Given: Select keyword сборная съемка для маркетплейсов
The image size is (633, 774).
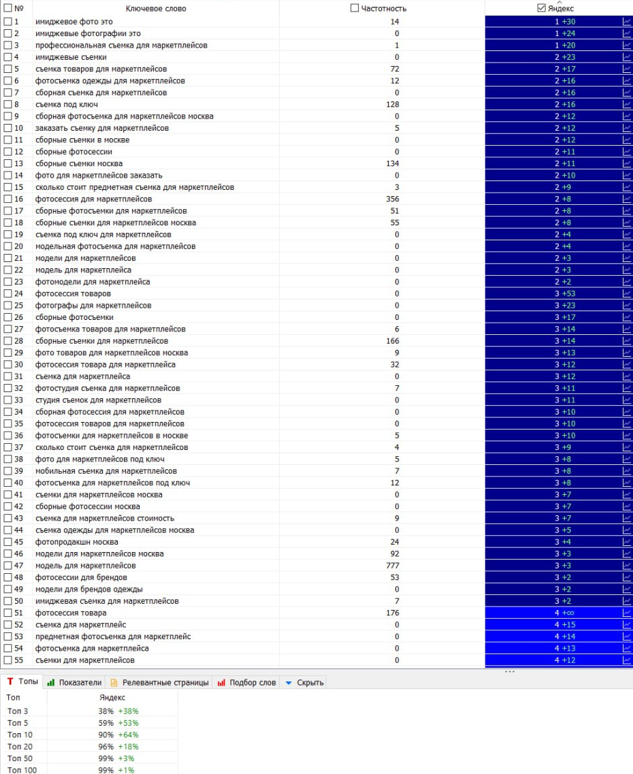Looking at the screenshot, I should coord(101,93).
